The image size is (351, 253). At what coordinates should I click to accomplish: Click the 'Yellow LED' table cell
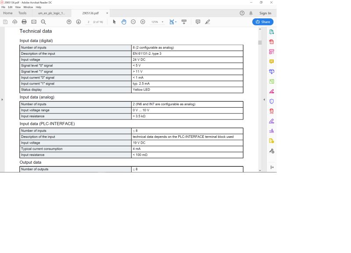(x=187, y=90)
